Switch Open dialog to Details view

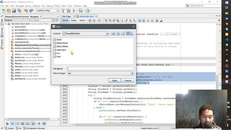pos(132,34)
